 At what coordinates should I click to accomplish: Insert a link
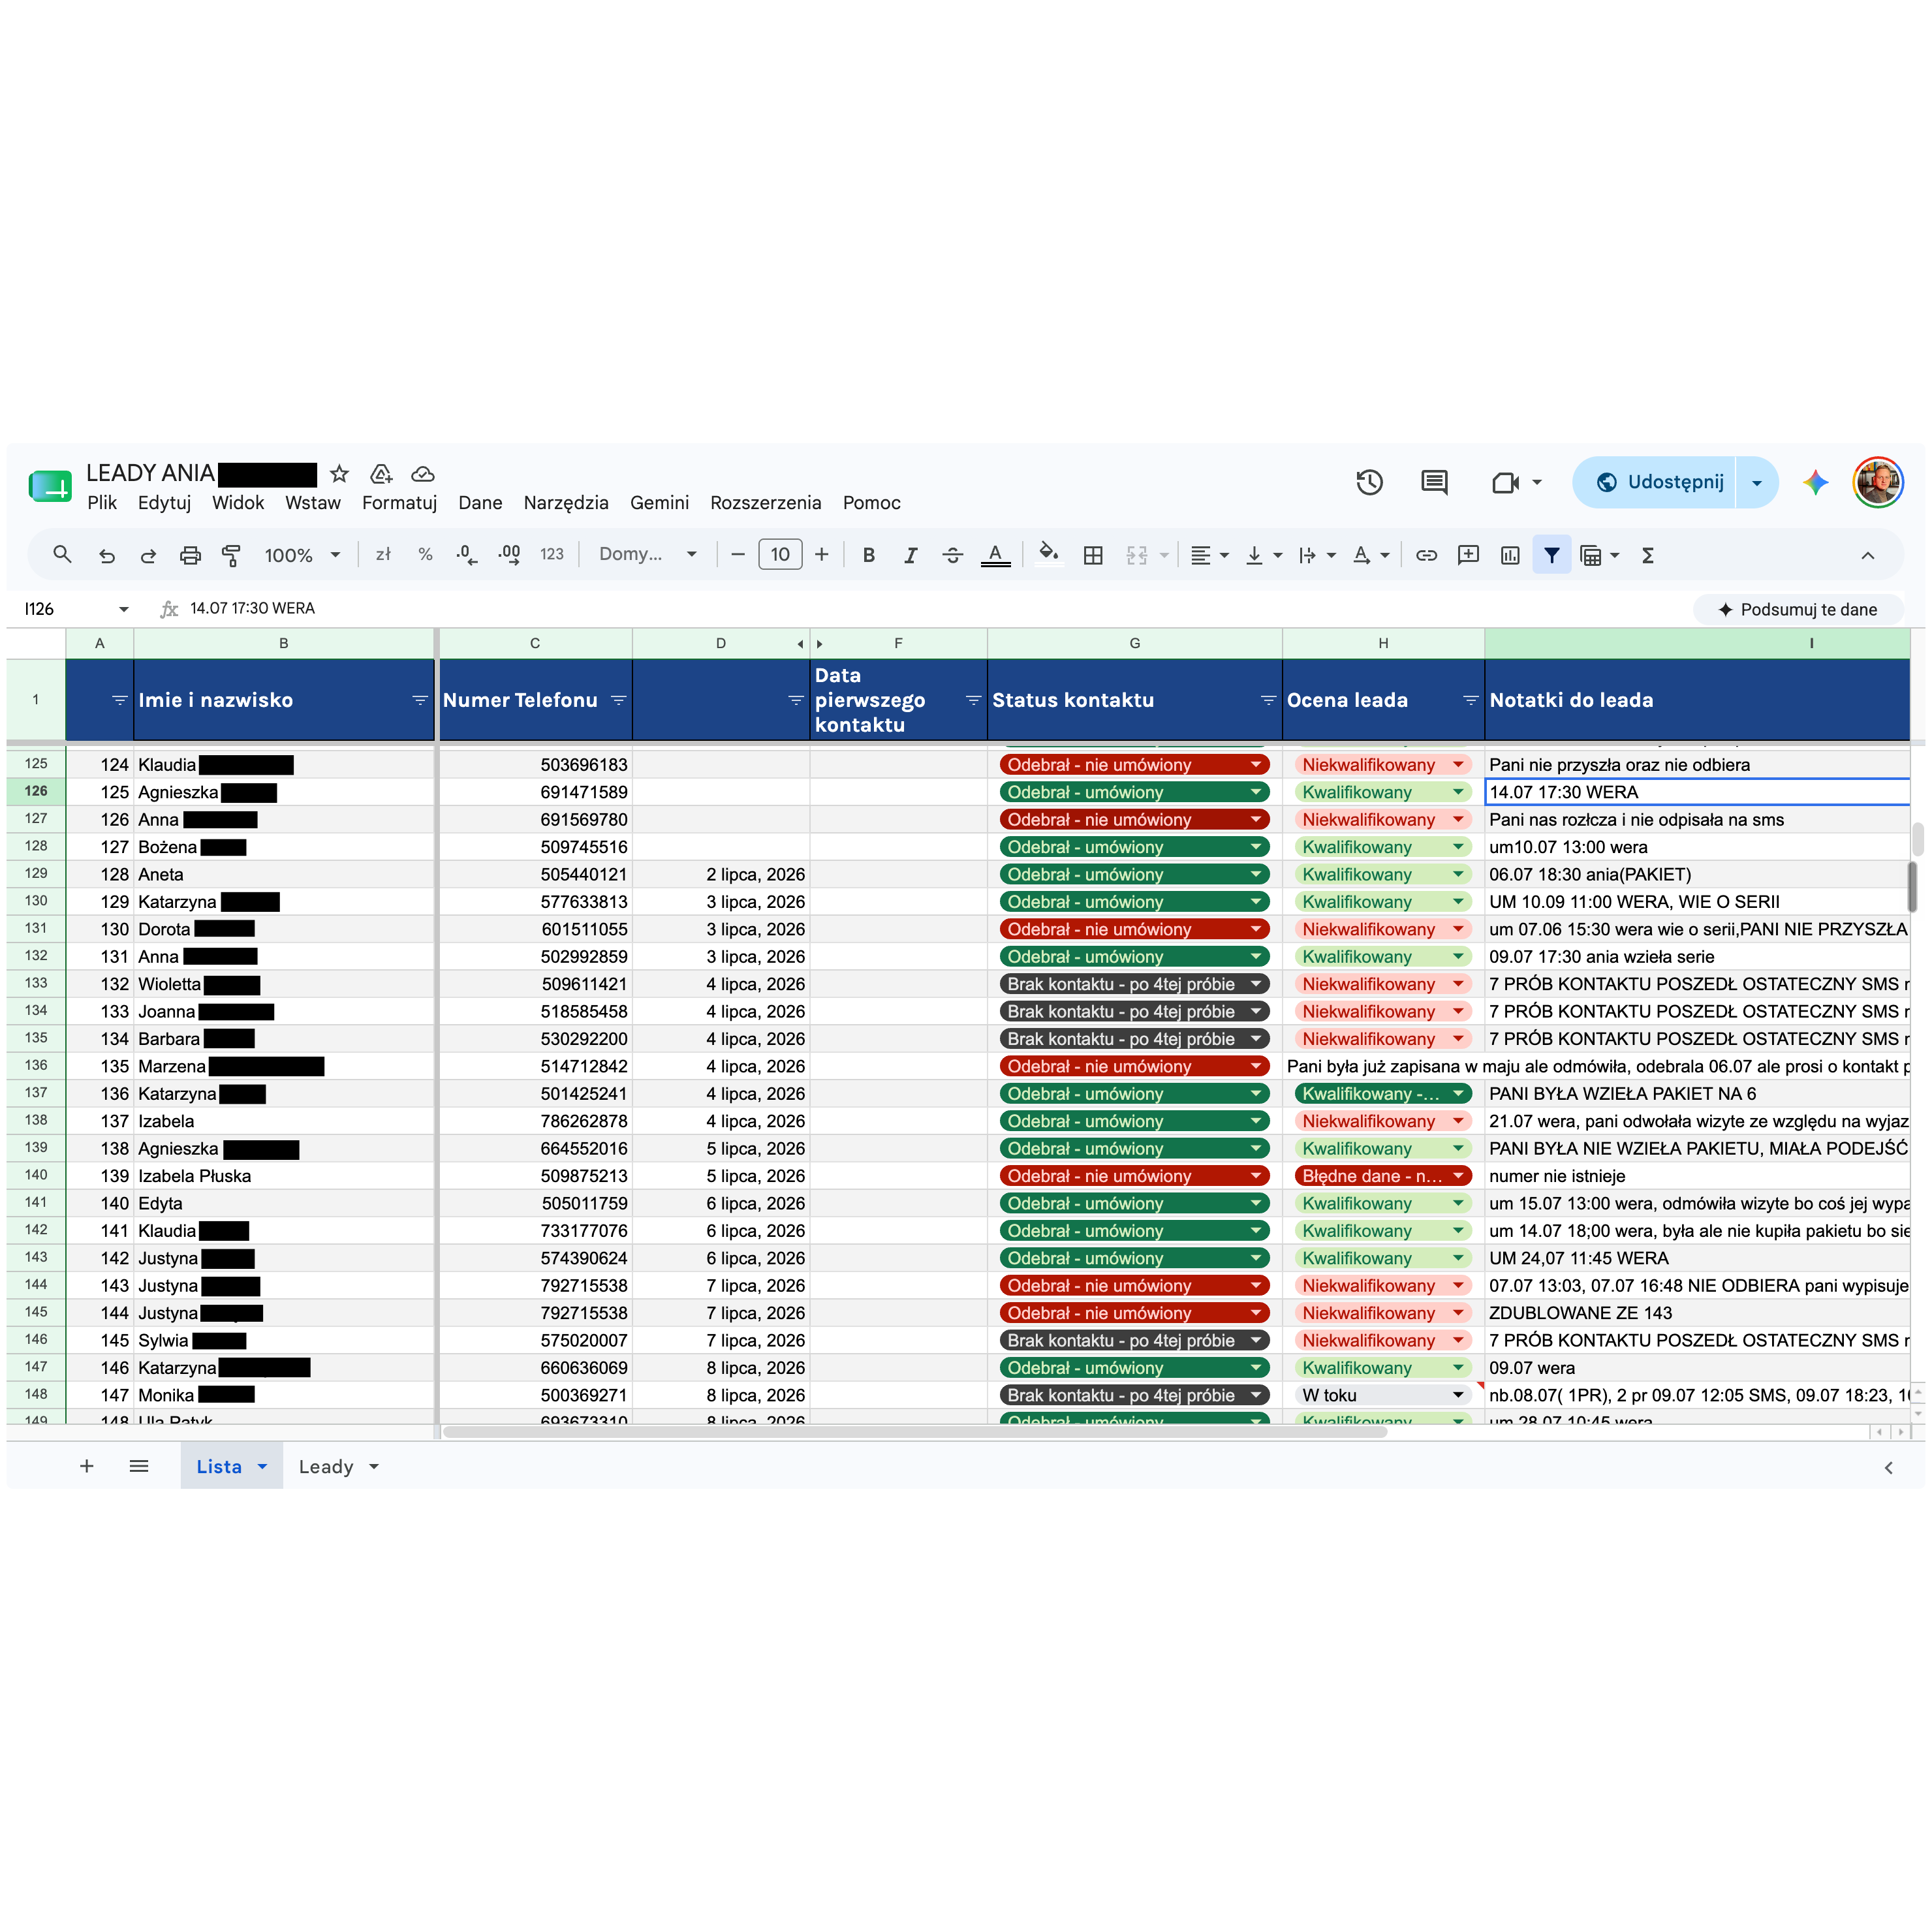click(1426, 555)
